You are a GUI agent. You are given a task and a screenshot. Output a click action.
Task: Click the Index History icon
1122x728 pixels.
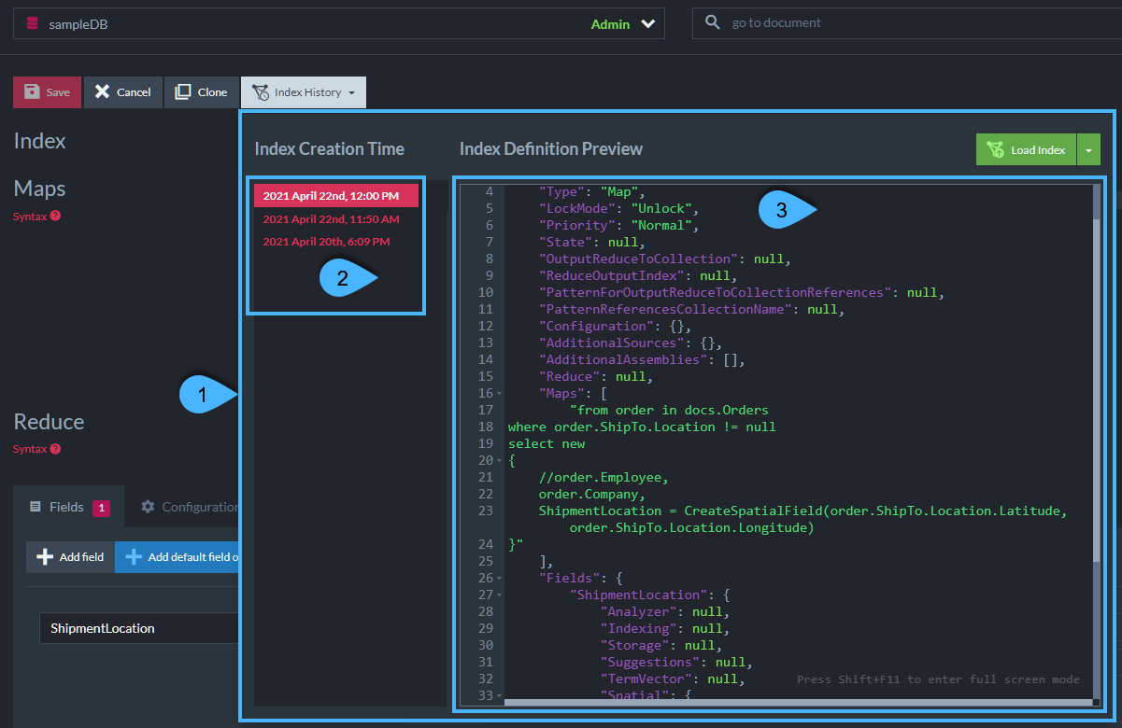click(x=260, y=92)
